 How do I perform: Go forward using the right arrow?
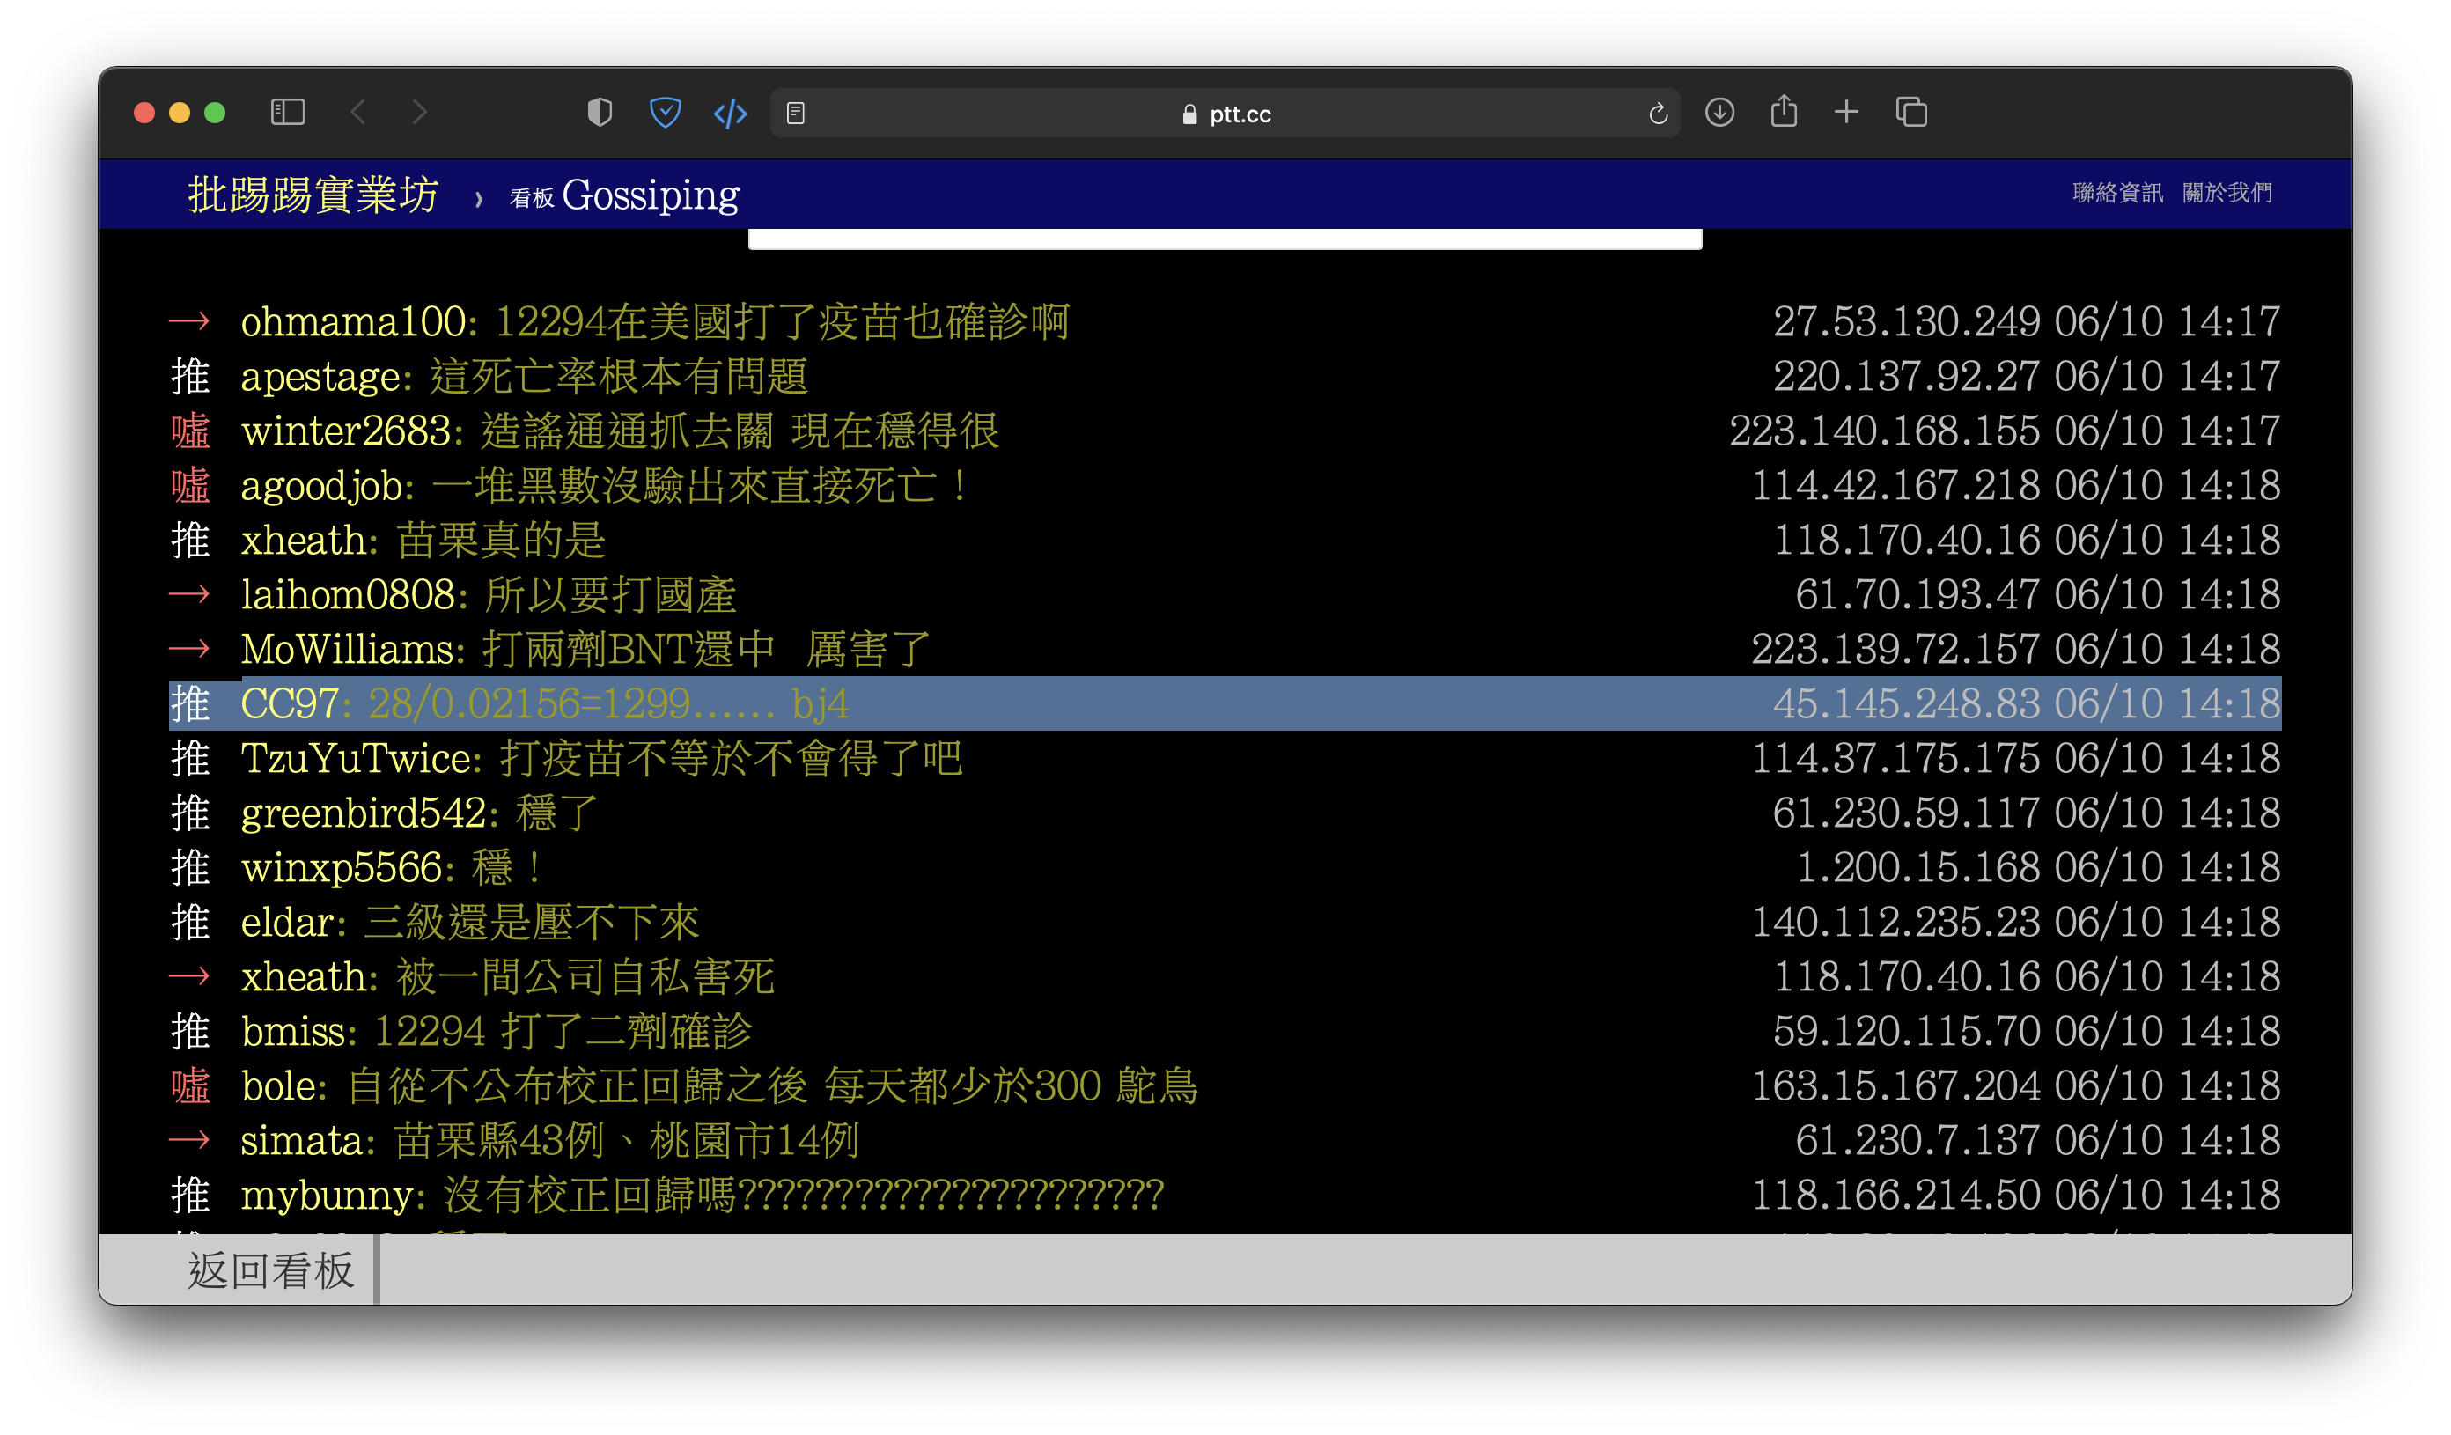point(419,113)
